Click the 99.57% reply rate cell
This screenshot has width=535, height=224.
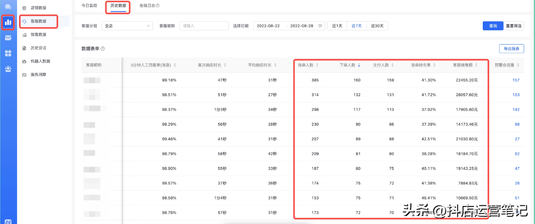169,183
